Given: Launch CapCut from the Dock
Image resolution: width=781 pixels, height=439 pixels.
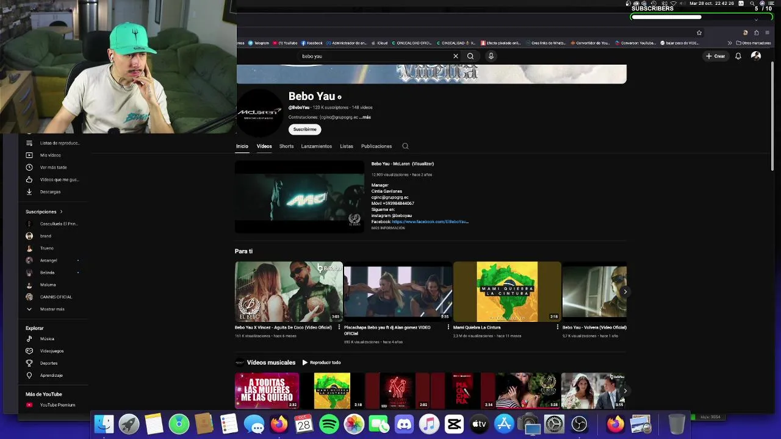Looking at the screenshot, I should (454, 424).
